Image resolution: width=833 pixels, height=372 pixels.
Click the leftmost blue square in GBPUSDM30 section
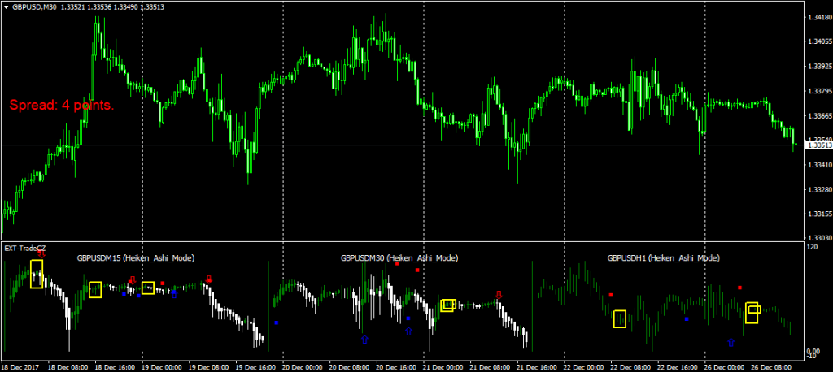pyautogui.click(x=276, y=322)
